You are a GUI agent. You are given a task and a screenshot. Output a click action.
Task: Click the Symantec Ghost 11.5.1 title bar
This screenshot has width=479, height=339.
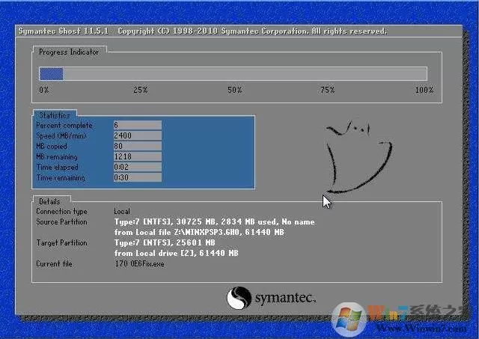tap(239, 31)
